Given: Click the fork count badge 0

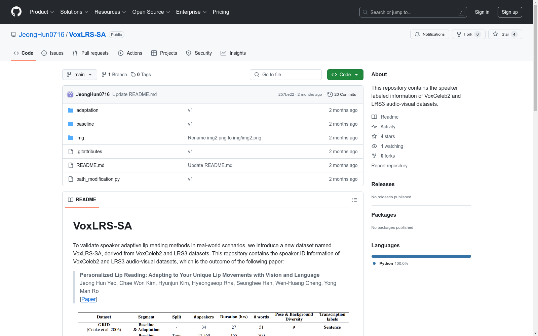Looking at the screenshot, I should 477,34.
